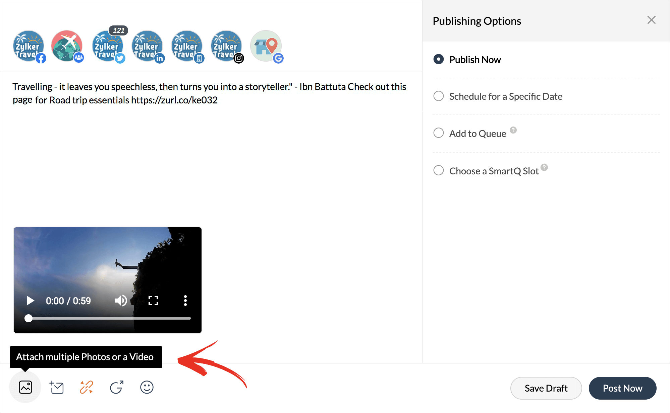Image resolution: width=670 pixels, height=413 pixels.
Task: Click the orange link shortener icon
Action: [87, 387]
